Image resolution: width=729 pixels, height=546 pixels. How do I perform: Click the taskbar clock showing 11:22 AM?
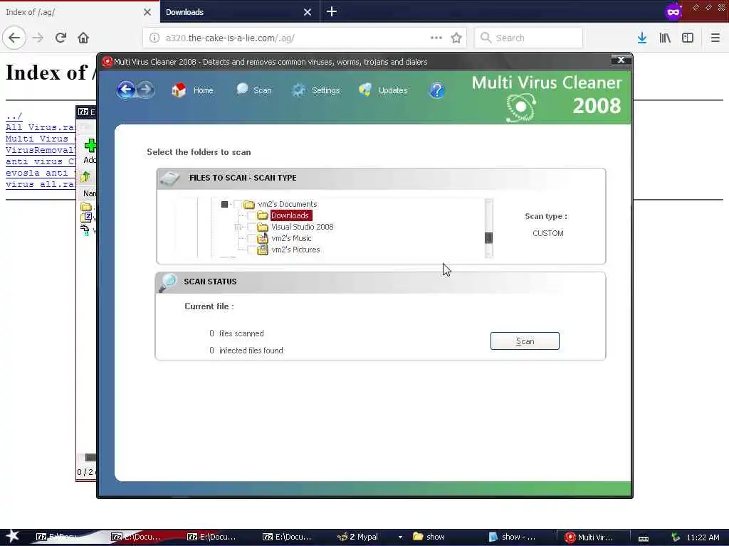(703, 537)
